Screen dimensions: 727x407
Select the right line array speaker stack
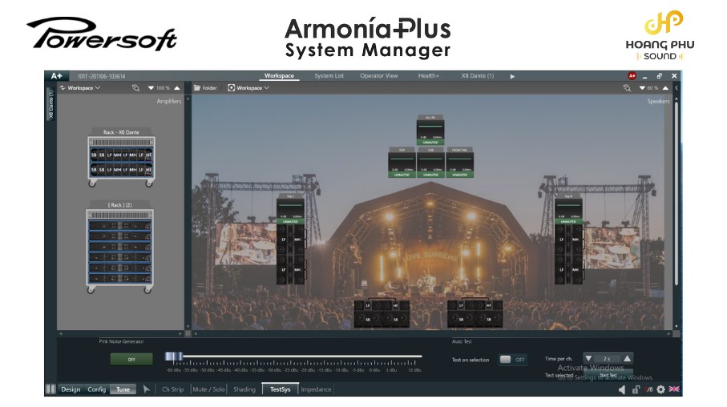568,254
